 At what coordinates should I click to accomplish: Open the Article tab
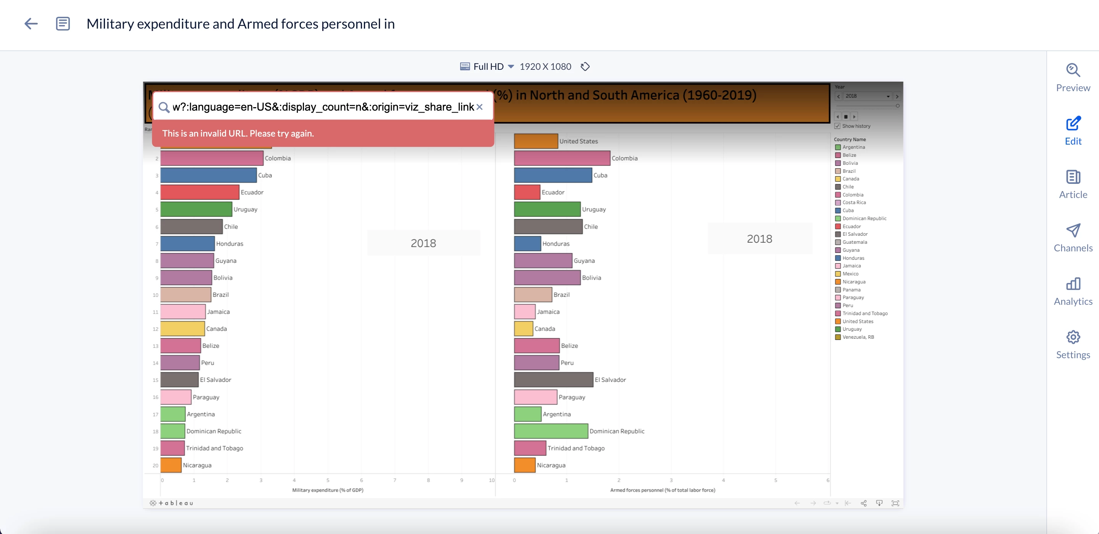[1073, 184]
